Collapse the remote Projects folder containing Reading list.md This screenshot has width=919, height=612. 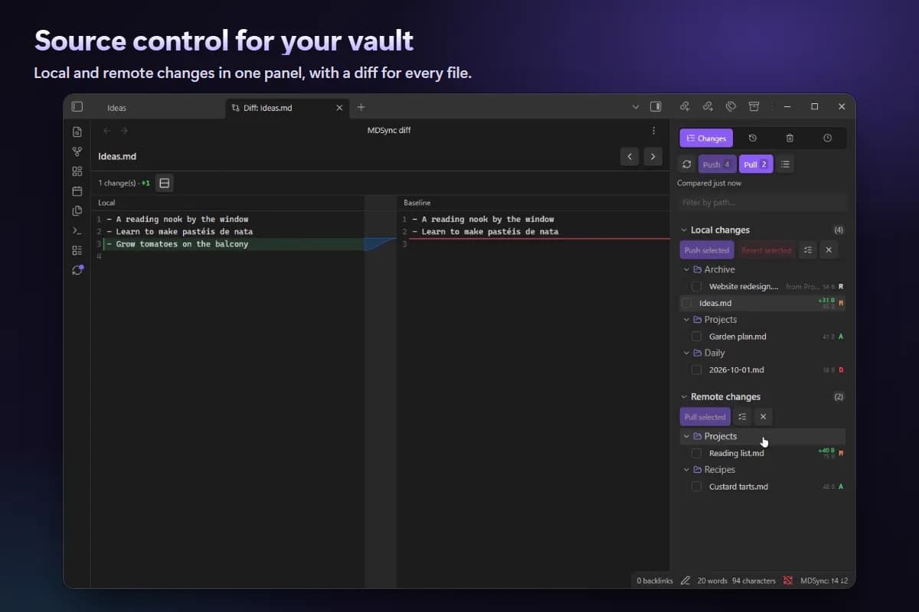(686, 436)
